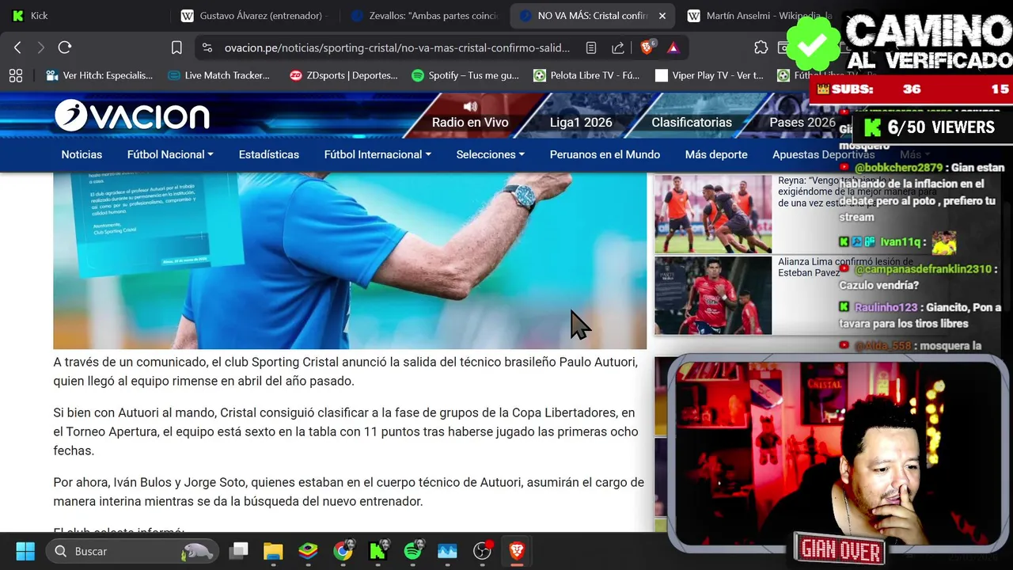Open Task View on the taskbar

click(x=238, y=551)
